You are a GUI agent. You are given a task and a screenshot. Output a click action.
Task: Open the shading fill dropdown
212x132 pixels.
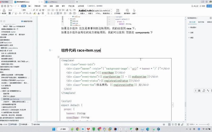click(x=70, y=13)
